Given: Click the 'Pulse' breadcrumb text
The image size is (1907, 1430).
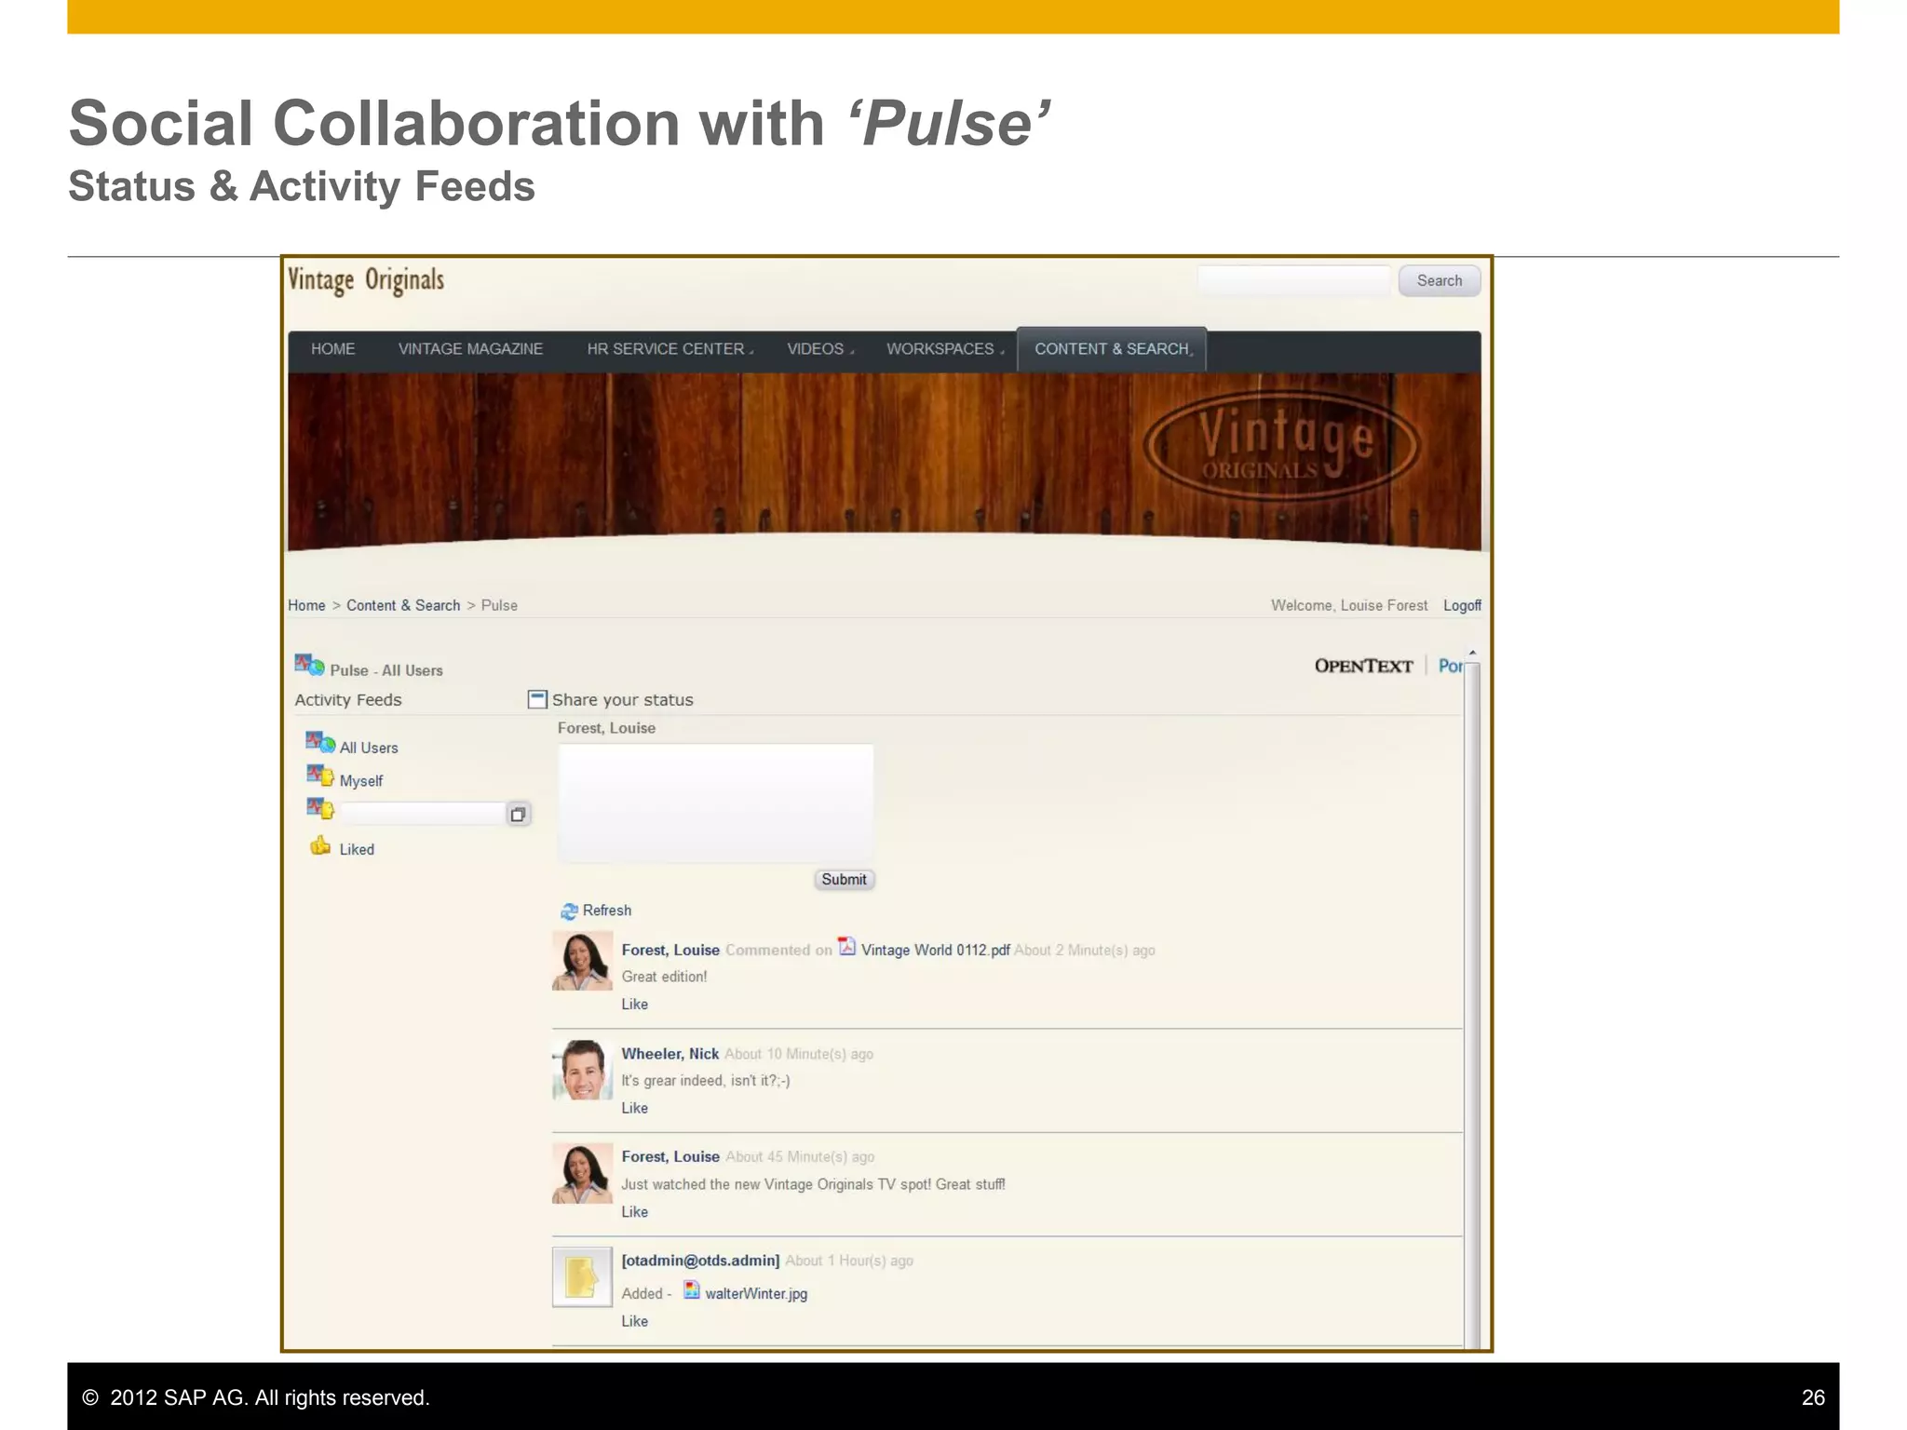Looking at the screenshot, I should [499, 605].
